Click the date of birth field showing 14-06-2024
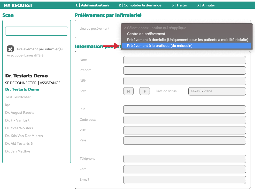 click(x=217, y=91)
